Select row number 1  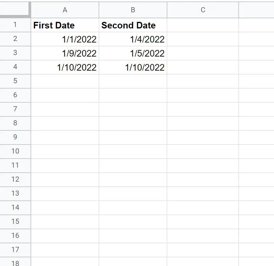click(x=15, y=25)
